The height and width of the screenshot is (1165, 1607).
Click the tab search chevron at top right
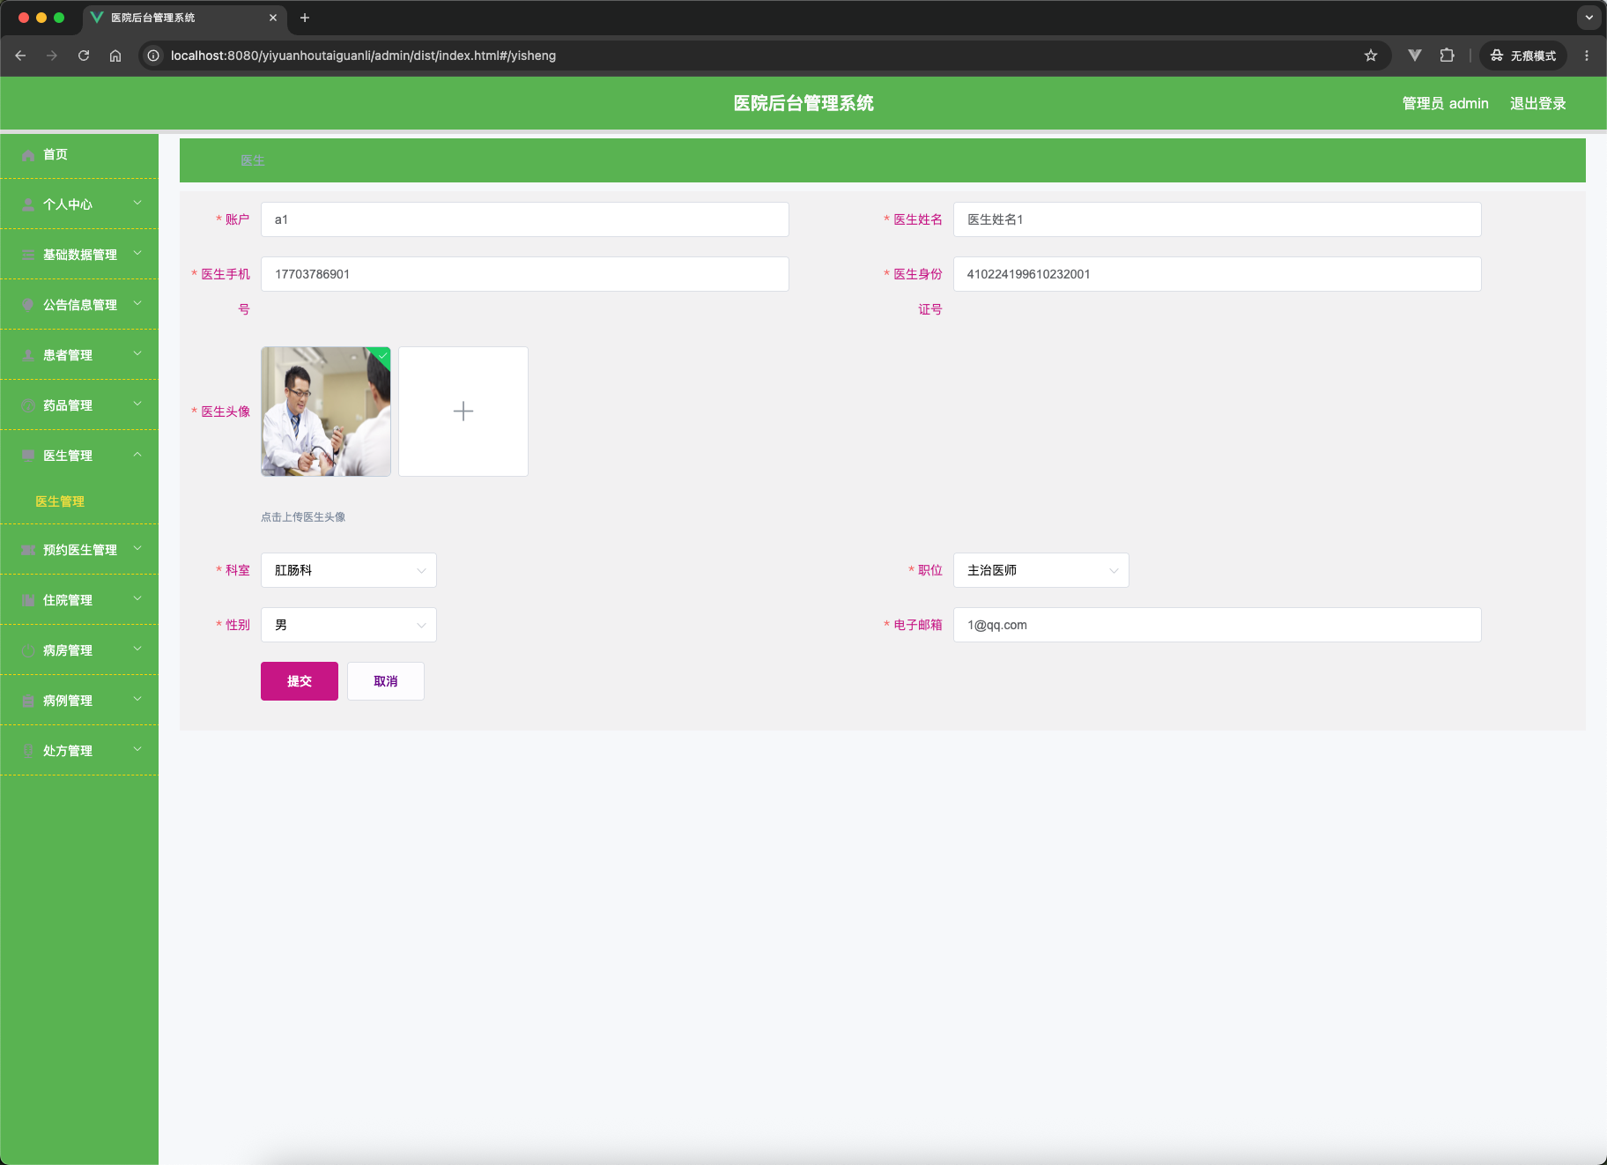click(x=1589, y=18)
